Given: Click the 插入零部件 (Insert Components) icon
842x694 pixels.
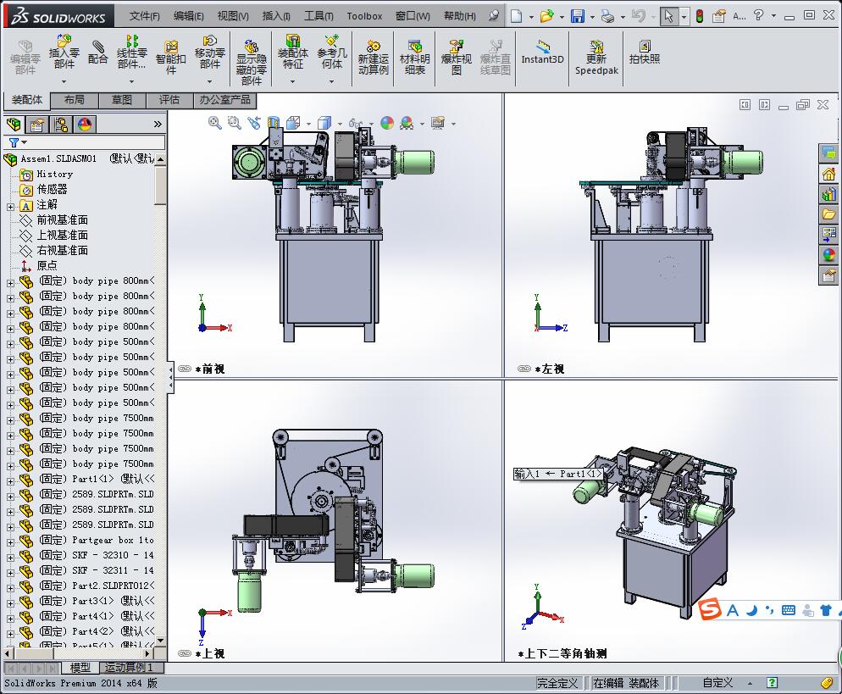Looking at the screenshot, I should 64,47.
